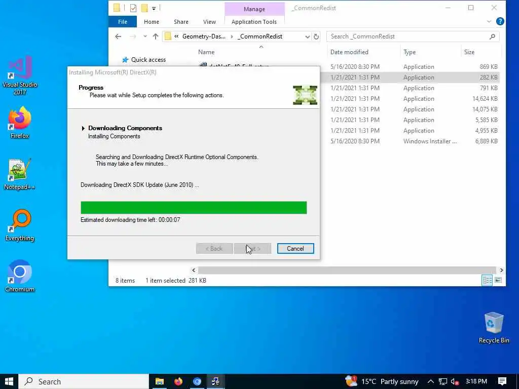The image size is (519, 389).
Task: Sort files by Date modified column
Action: (349, 52)
